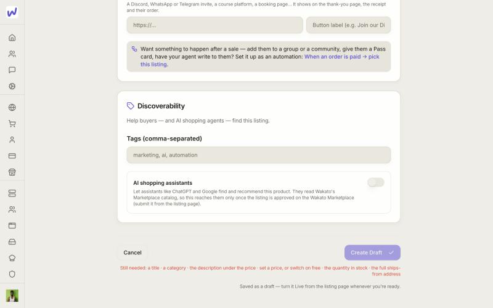The height and width of the screenshot is (308, 493).
Task: Open the gear-shaped sidebar icon
Action: tap(12, 86)
